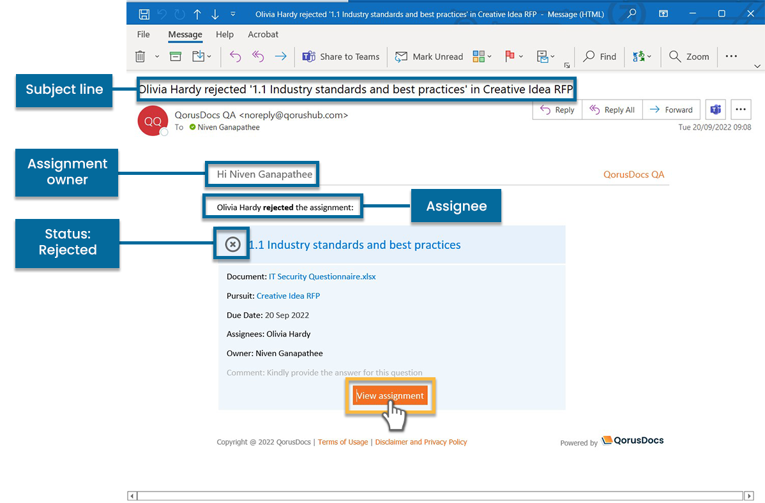Screen dimensions: 765x503
Task: Archive the message using the Archive icon
Action: 176,57
